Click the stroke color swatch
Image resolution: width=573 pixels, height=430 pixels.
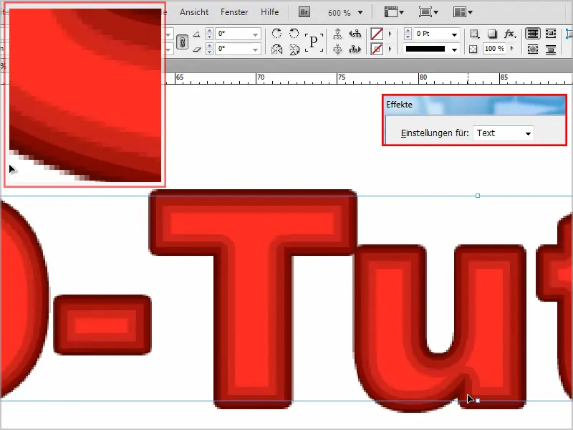point(377,49)
